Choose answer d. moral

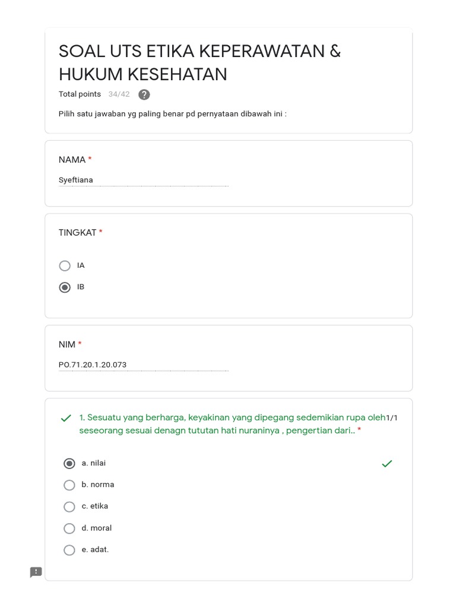pyautogui.click(x=69, y=528)
